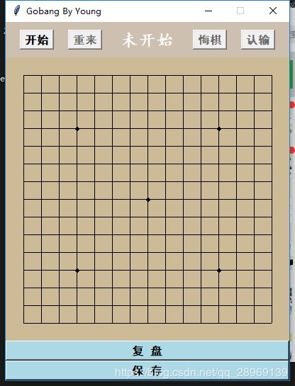This screenshot has width=295, height=386.
Task: Save the game with the 保存 button
Action: coord(147,370)
